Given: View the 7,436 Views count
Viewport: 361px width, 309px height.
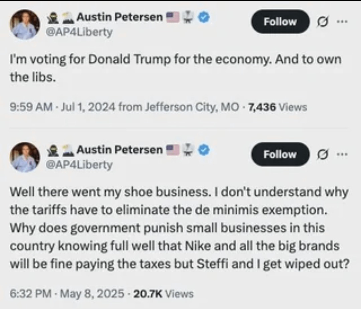Looking at the screenshot, I should tap(278, 107).
